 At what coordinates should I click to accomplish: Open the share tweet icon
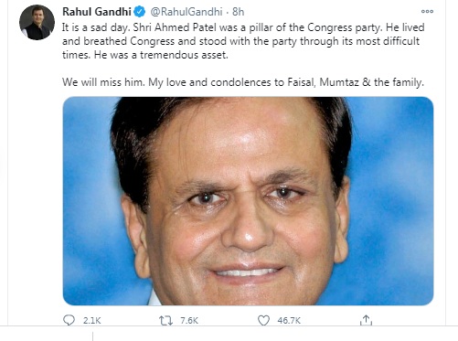366,320
